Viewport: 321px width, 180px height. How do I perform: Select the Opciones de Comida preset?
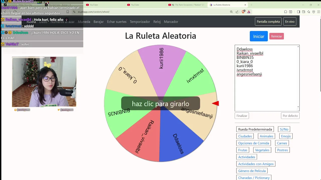[254, 143]
